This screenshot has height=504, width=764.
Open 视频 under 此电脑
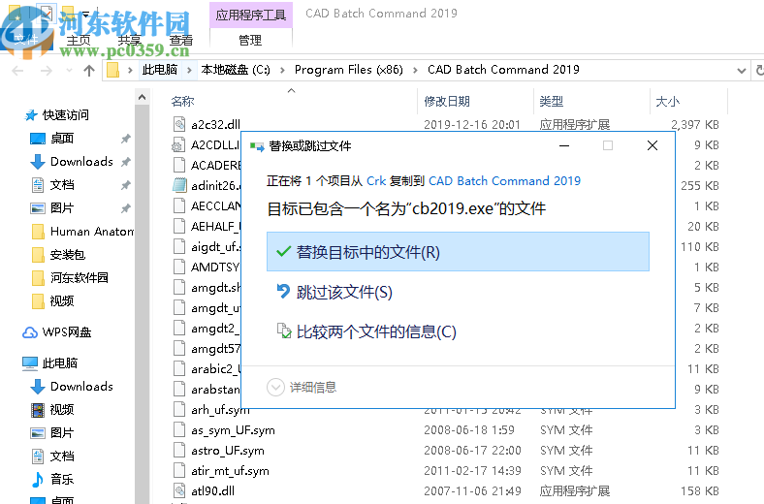pos(62,410)
